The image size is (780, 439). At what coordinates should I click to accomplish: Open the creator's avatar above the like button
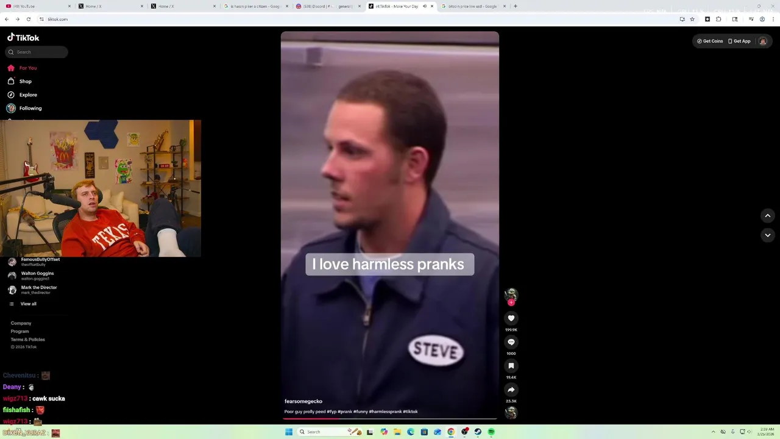(x=511, y=295)
